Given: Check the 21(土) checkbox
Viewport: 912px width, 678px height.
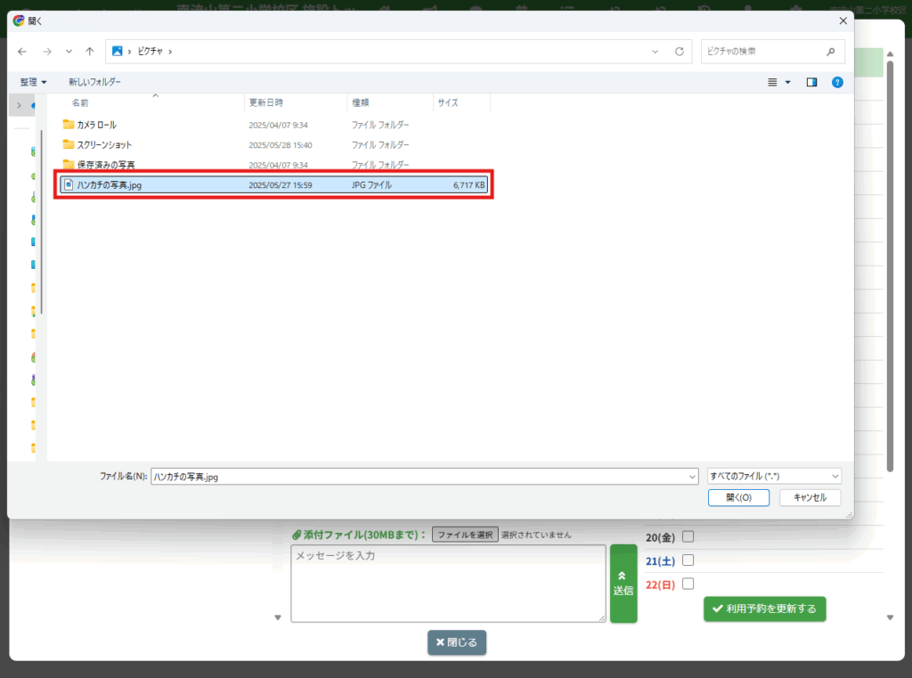Looking at the screenshot, I should point(688,560).
